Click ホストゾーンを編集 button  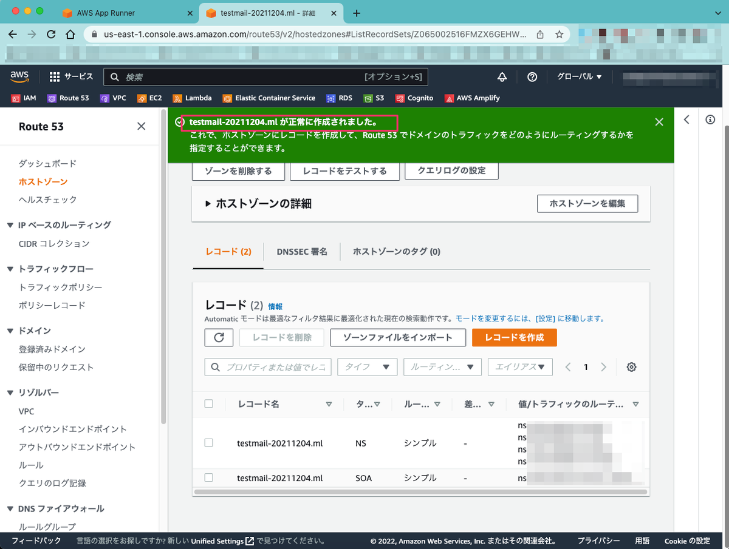[587, 204]
